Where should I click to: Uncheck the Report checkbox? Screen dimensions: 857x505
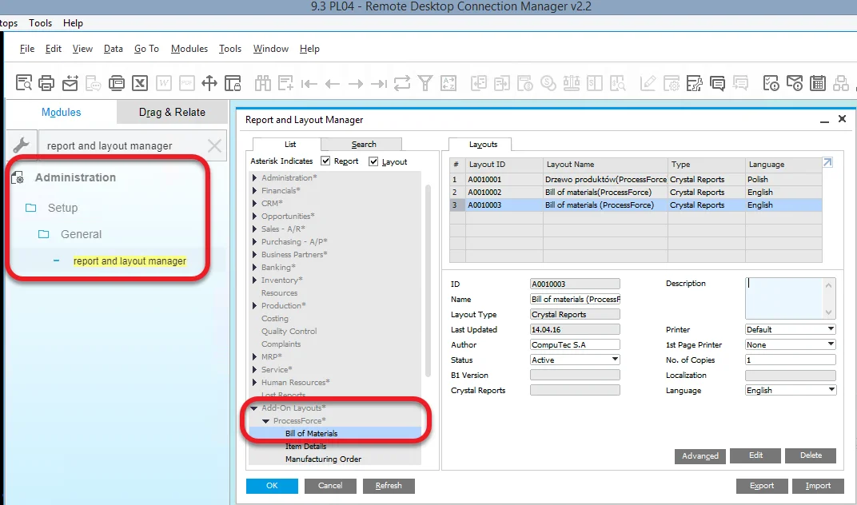(x=325, y=161)
